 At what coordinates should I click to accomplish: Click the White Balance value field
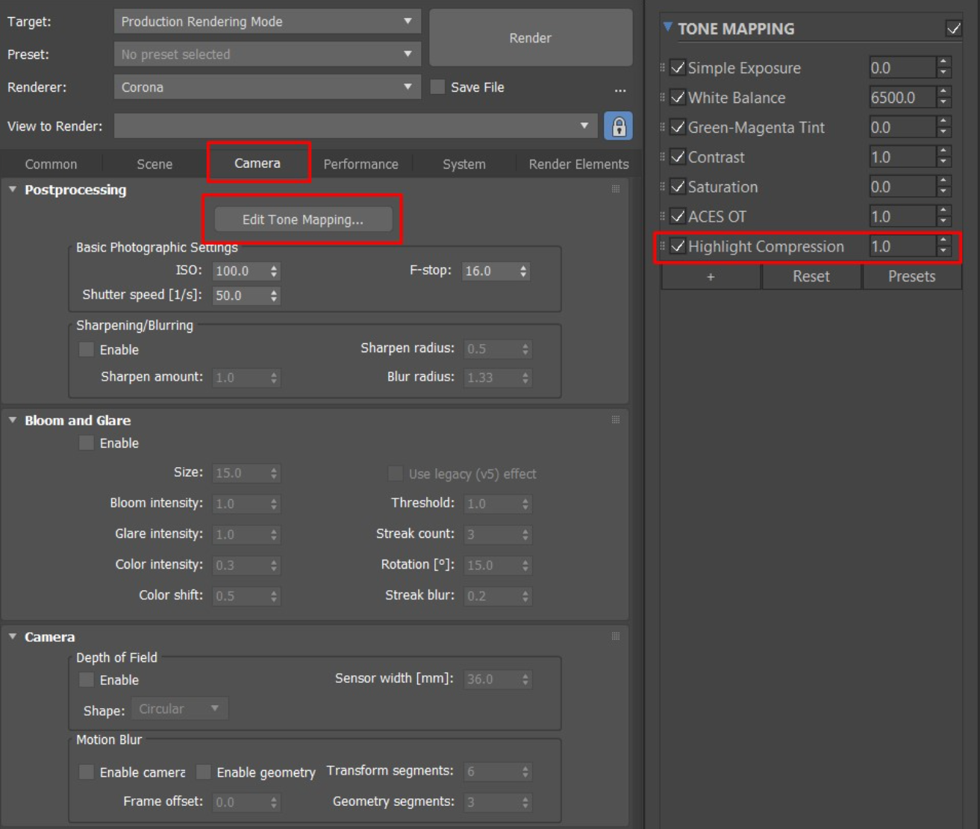[901, 98]
